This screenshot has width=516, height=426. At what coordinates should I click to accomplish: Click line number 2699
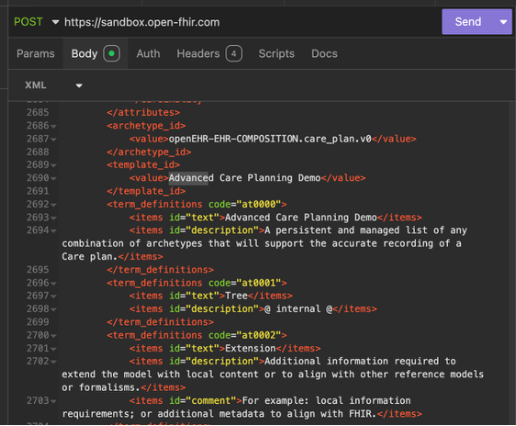[38, 322]
